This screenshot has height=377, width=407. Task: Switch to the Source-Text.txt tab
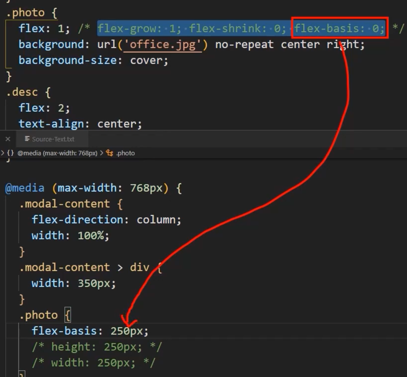click(53, 139)
